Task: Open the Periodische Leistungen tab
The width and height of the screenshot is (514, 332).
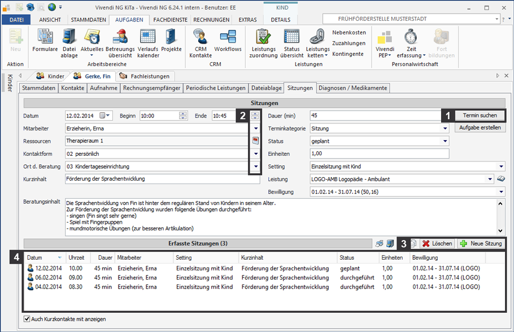Action: click(x=215, y=88)
